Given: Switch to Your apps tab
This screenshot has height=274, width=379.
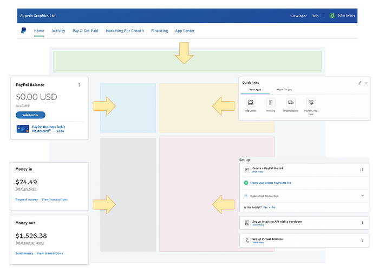Looking at the screenshot, I should (255, 90).
